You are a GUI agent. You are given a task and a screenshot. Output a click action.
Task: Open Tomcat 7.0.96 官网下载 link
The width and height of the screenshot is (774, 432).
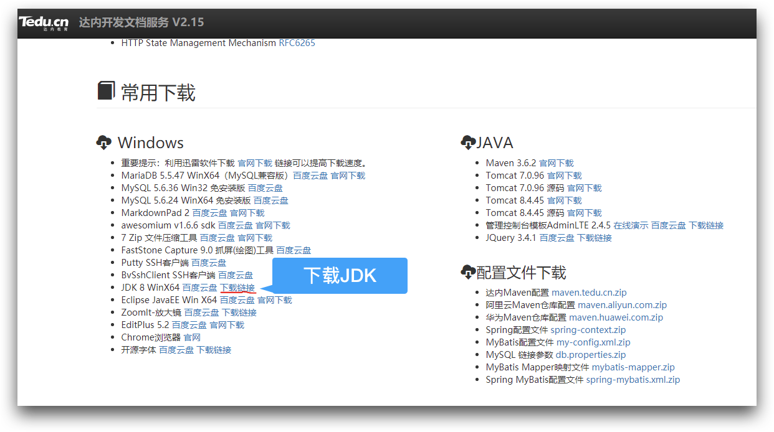point(565,176)
